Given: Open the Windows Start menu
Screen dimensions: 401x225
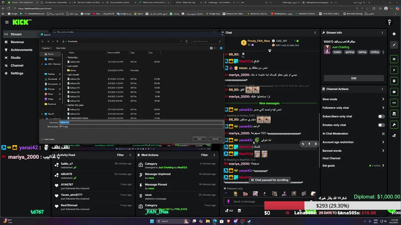Looking at the screenshot, I should [x=152, y=221].
